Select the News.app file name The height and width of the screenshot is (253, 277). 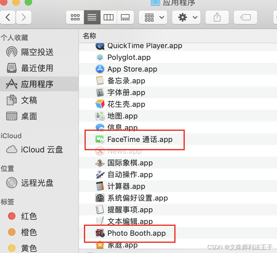tap(125, 151)
